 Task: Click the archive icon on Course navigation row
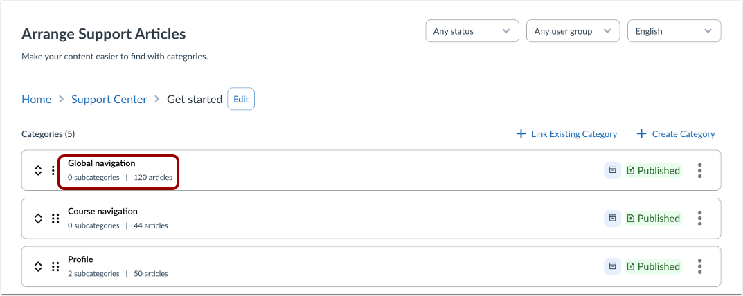tap(612, 218)
